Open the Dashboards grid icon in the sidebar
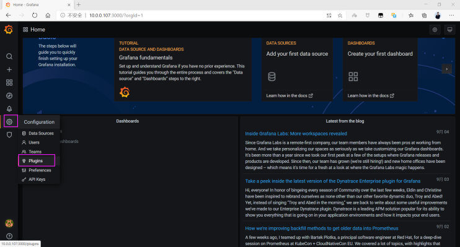460x247 pixels. click(x=9, y=82)
